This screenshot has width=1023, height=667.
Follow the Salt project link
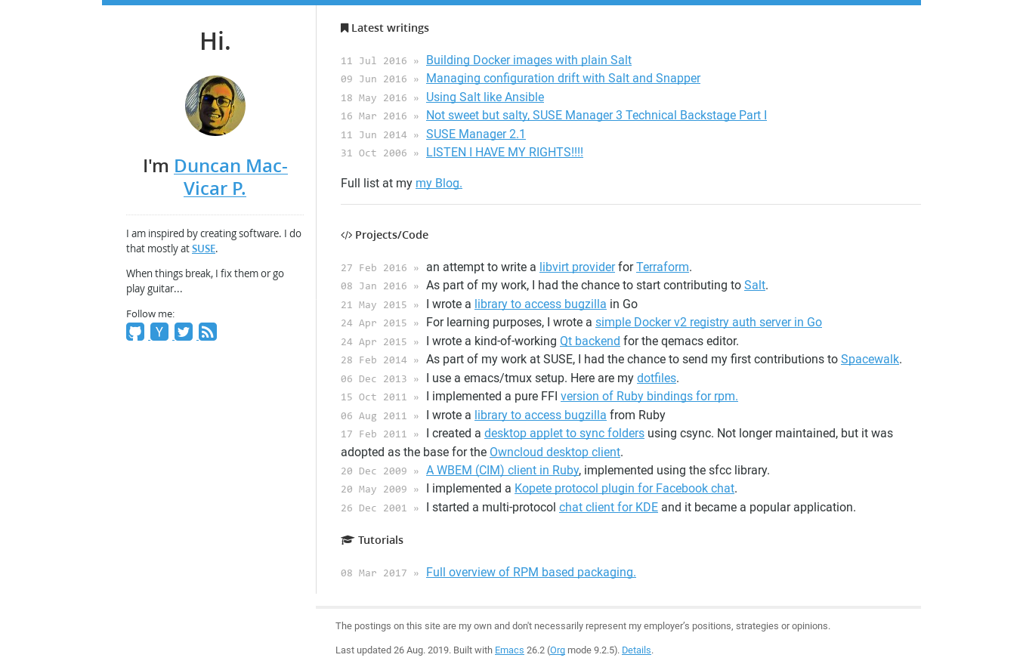coord(755,286)
